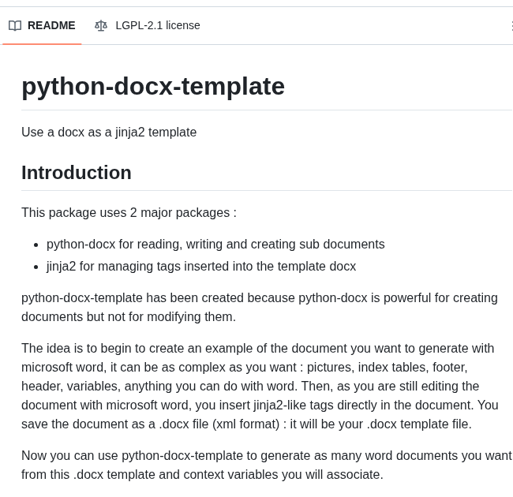Click 'This package uses 2 major packages' line
Image resolution: width=513 pixels, height=497 pixels.
click(129, 212)
